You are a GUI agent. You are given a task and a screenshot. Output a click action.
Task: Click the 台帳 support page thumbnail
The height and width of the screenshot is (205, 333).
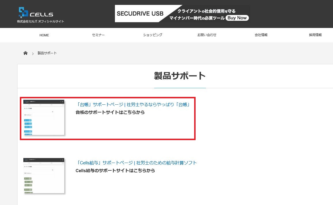[44, 117]
